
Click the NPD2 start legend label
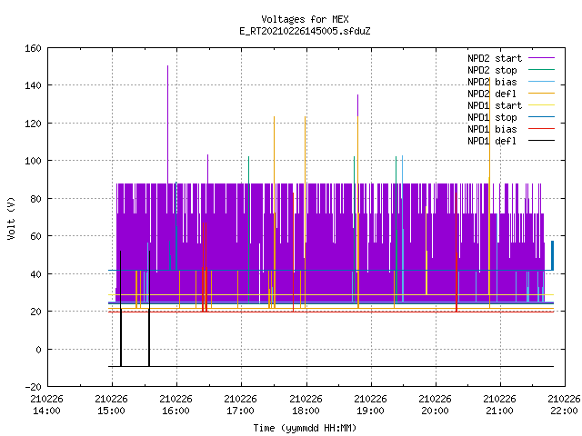coord(495,58)
